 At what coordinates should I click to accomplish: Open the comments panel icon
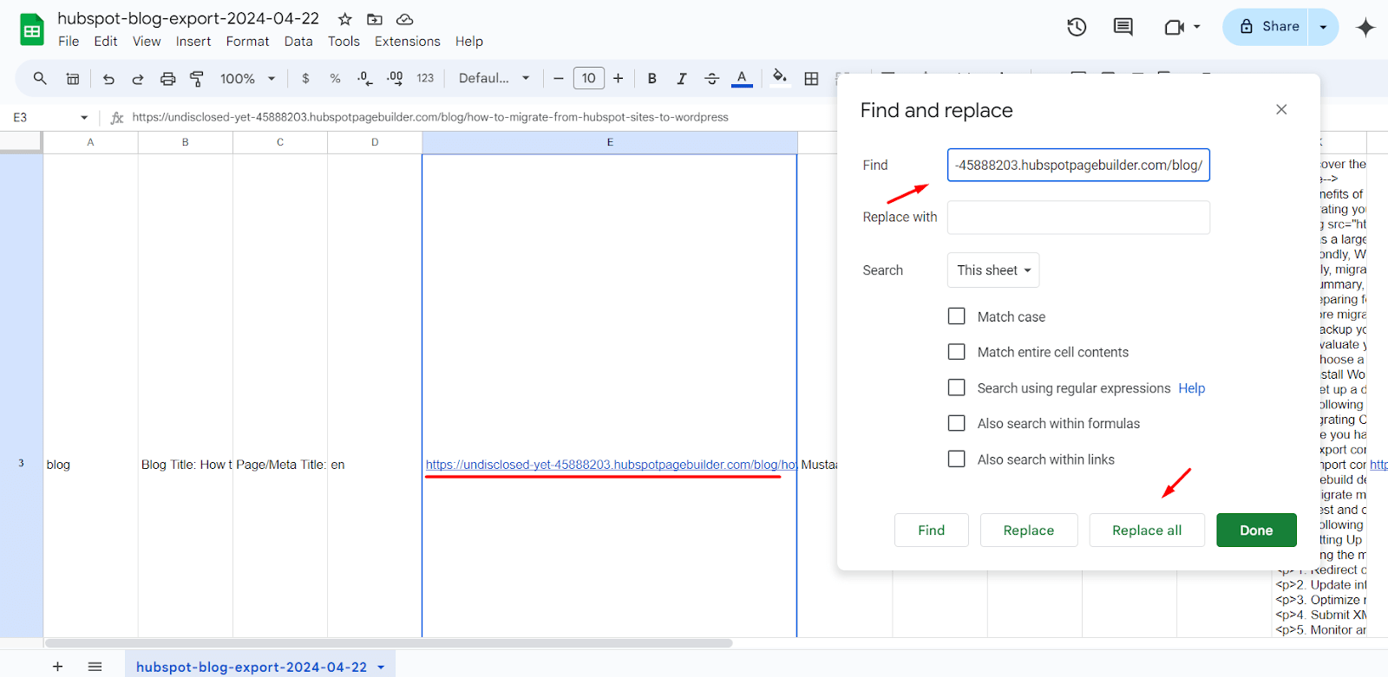1123,27
